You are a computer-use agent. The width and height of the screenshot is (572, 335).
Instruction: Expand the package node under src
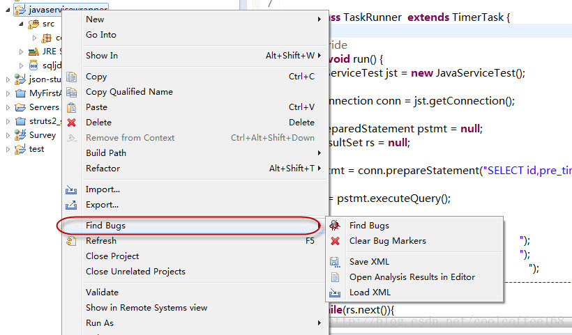35,38
